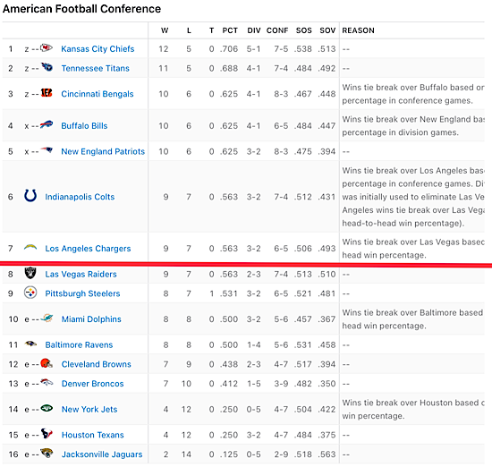Click the CONF column header
The image size is (492, 467).
(x=277, y=30)
